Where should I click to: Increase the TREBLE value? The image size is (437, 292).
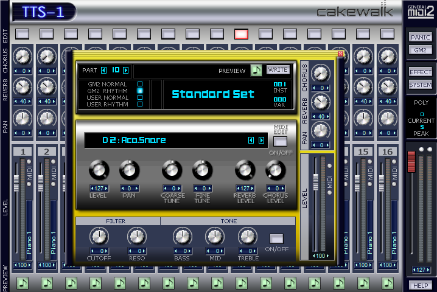click(255, 251)
